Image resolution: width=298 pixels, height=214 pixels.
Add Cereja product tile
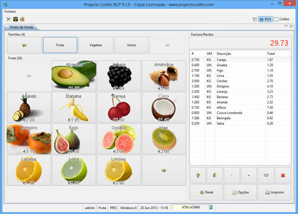[x=119, y=107]
